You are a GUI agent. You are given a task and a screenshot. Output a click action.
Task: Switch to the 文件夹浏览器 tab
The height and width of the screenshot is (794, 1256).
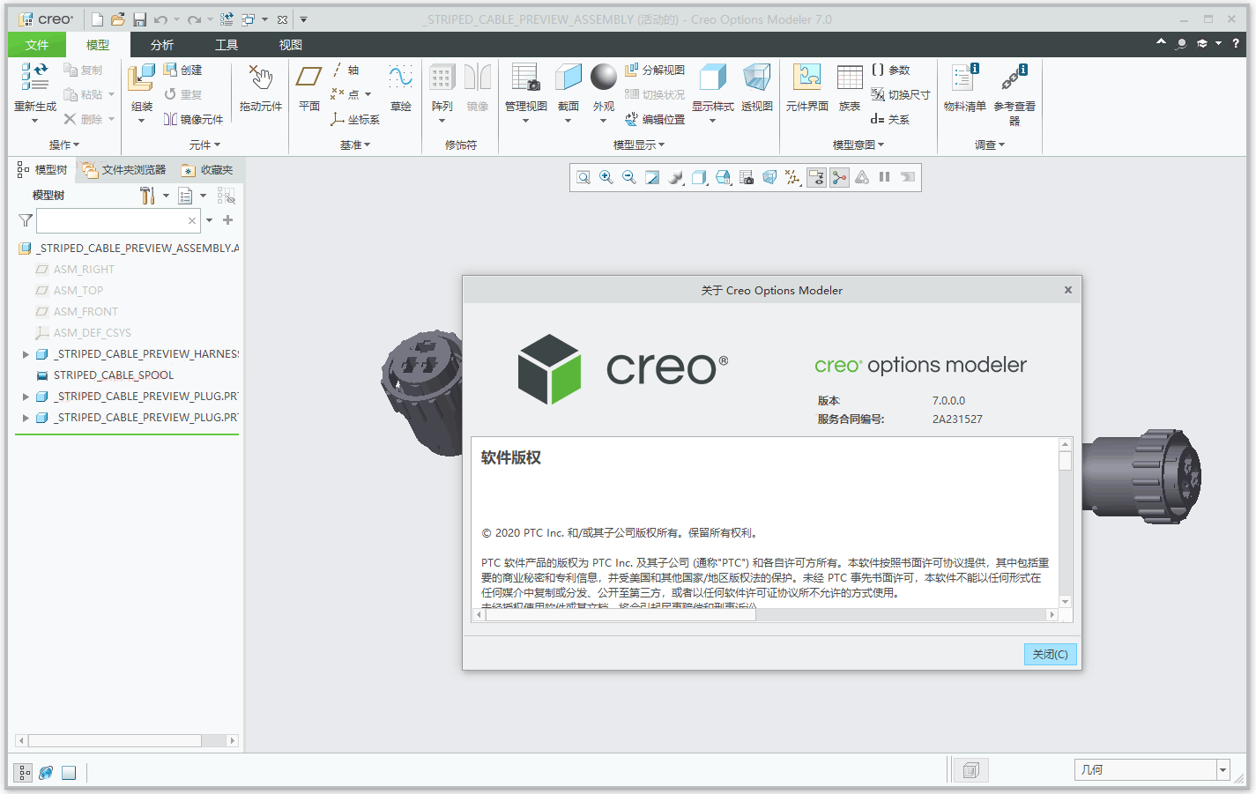[x=133, y=170]
